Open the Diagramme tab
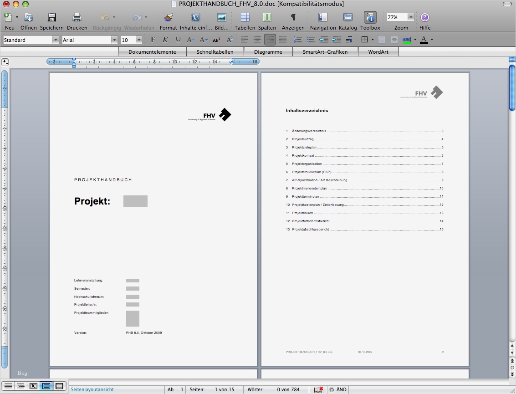Screen dimensions: 516x394 pyautogui.click(x=268, y=51)
